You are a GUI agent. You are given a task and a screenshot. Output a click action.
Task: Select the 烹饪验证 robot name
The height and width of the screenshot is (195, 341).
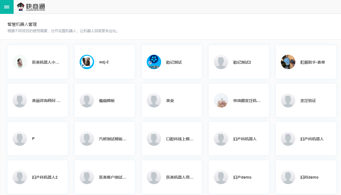(308, 101)
